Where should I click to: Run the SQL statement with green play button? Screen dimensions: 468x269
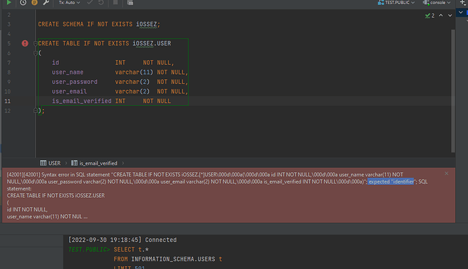(9, 3)
